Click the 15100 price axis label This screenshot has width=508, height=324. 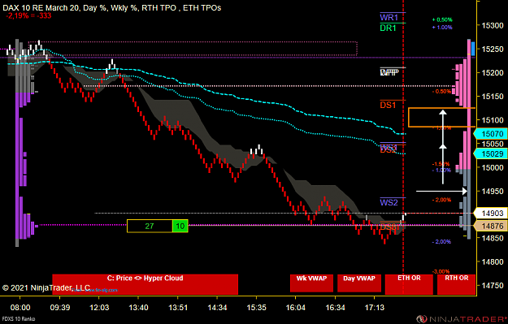point(493,120)
